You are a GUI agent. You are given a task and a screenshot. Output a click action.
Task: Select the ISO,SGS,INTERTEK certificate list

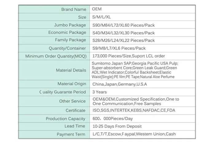click(x=134, y=110)
